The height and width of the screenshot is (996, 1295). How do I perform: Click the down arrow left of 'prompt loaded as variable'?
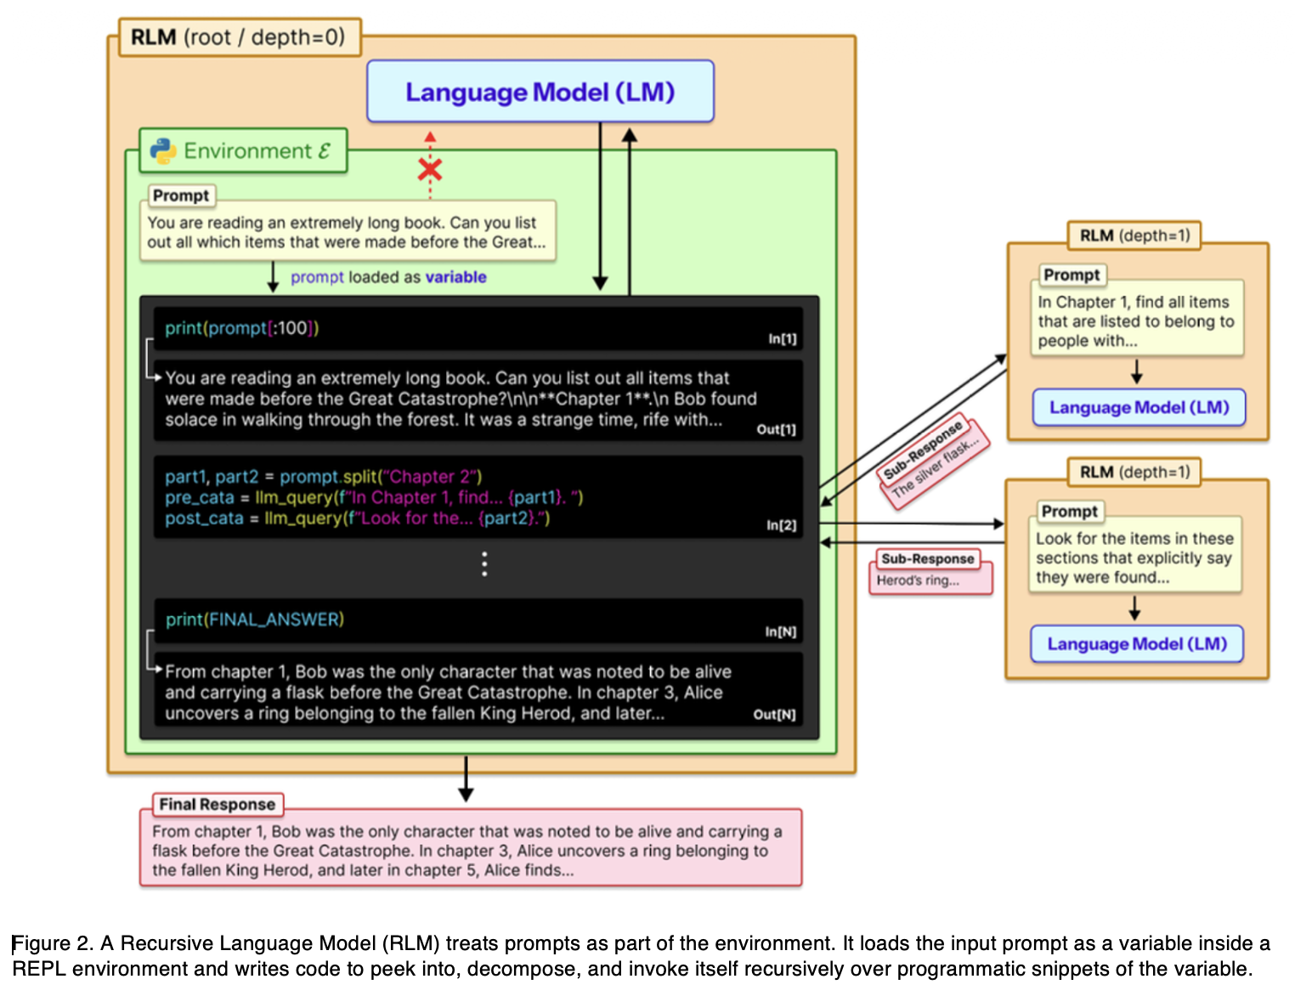pos(273,277)
